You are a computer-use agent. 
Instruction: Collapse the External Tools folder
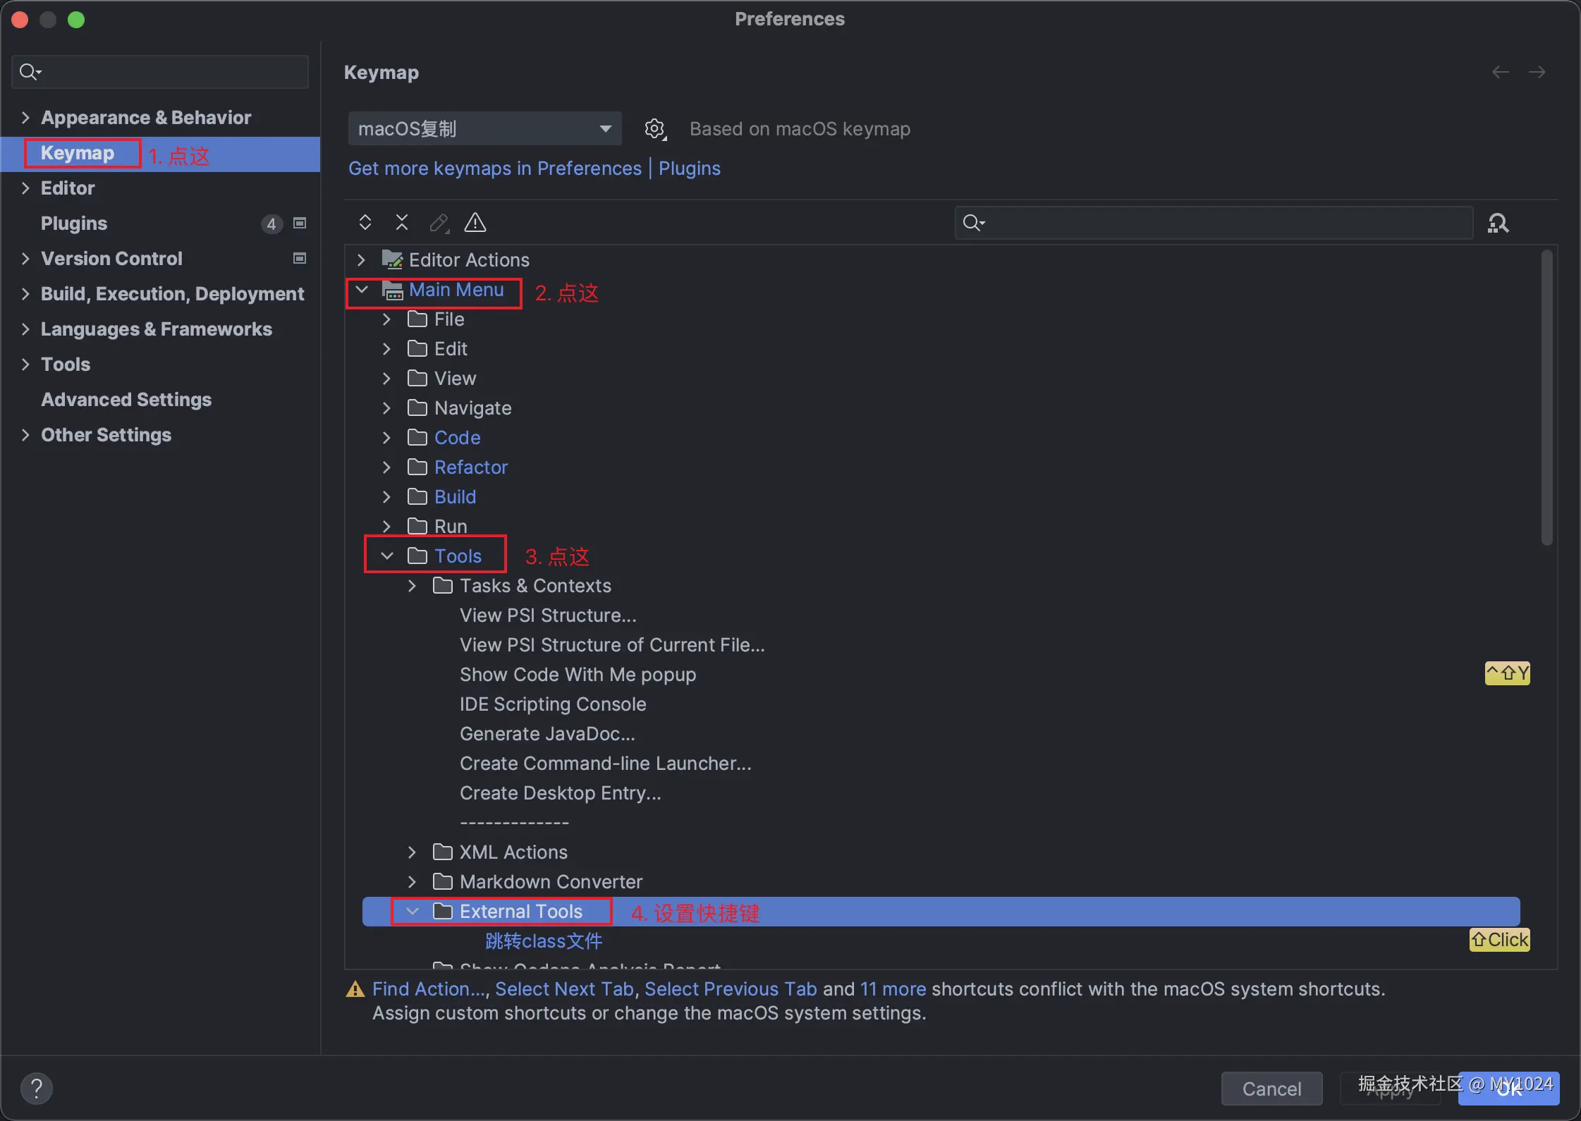pos(413,912)
